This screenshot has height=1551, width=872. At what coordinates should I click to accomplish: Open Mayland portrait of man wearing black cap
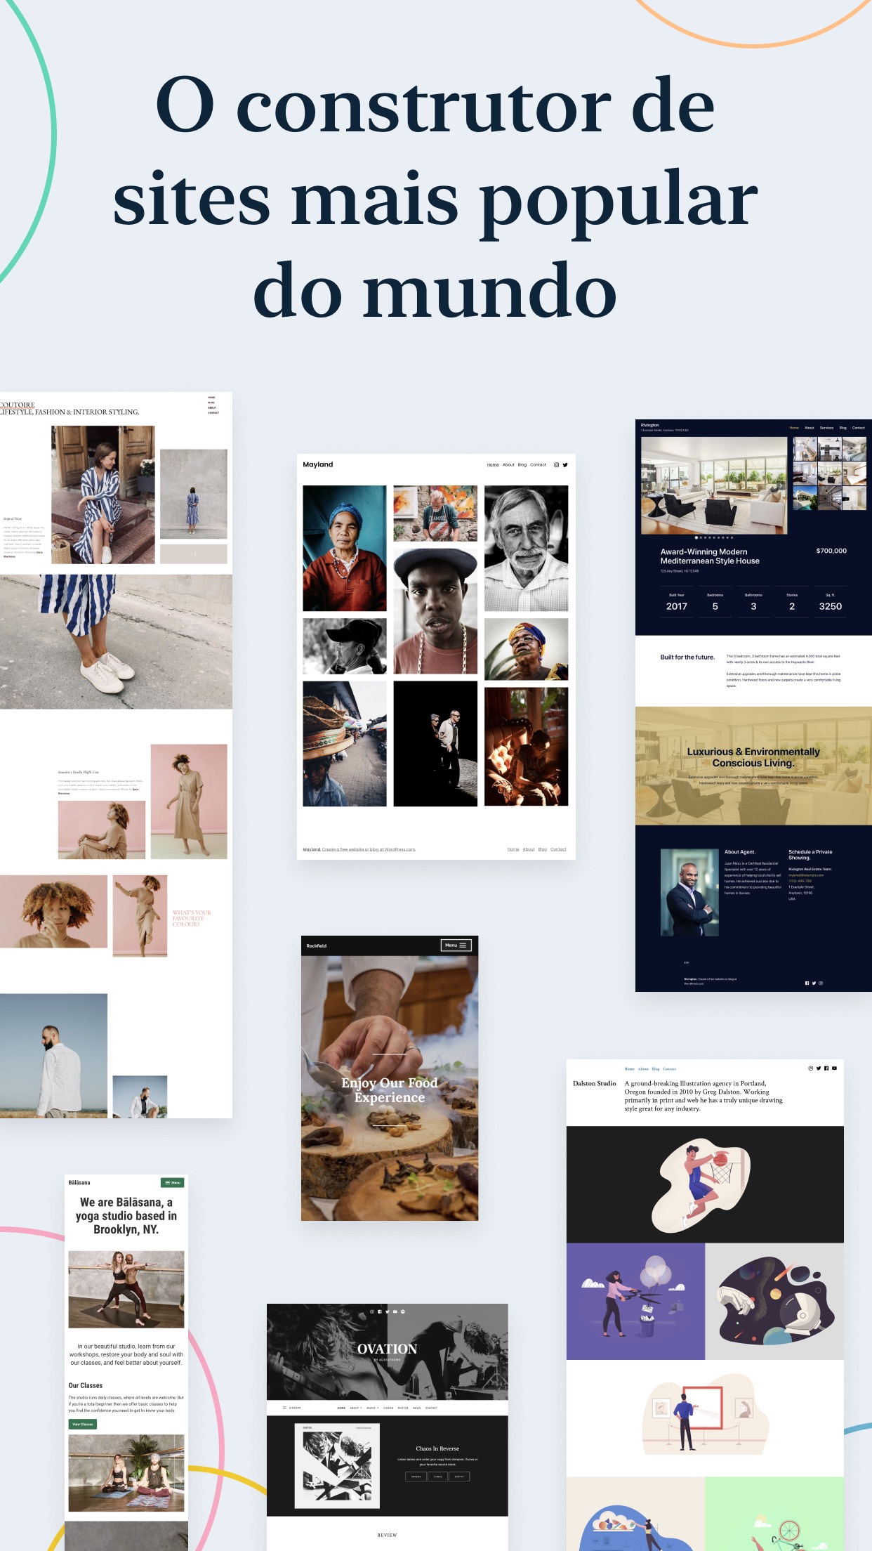pyautogui.click(x=435, y=611)
